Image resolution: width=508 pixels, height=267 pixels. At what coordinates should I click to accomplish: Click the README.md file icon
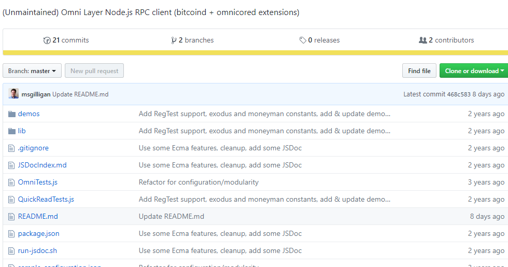coord(11,217)
